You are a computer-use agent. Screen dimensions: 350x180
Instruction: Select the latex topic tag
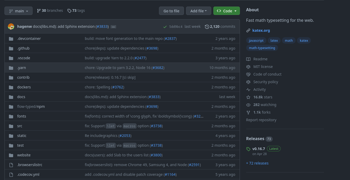[x=274, y=40]
